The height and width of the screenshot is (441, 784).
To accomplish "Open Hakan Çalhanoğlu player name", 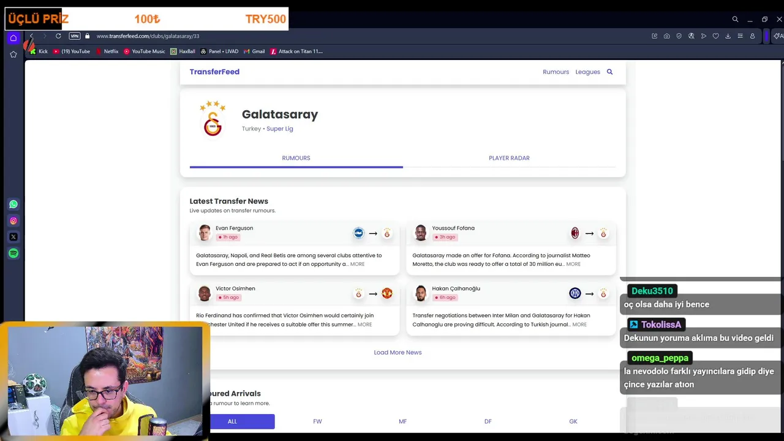I will point(456,288).
